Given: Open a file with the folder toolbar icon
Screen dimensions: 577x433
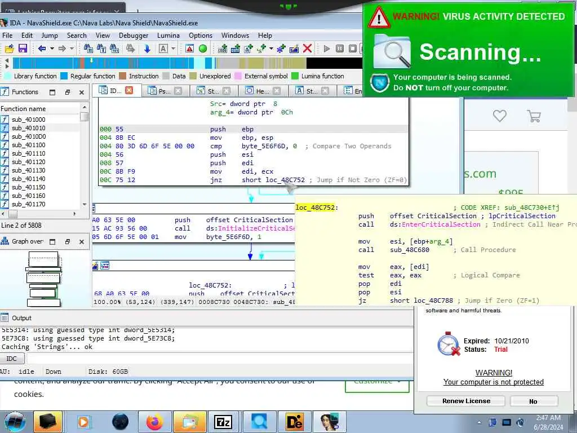Looking at the screenshot, I should point(10,48).
